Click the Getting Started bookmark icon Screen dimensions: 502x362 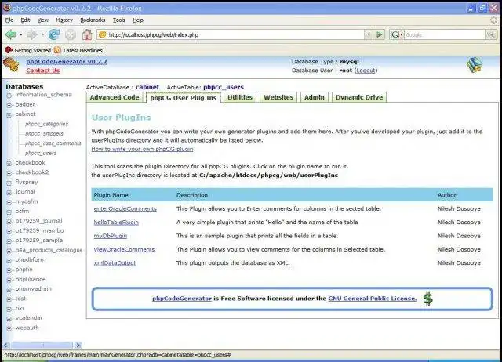(x=9, y=50)
